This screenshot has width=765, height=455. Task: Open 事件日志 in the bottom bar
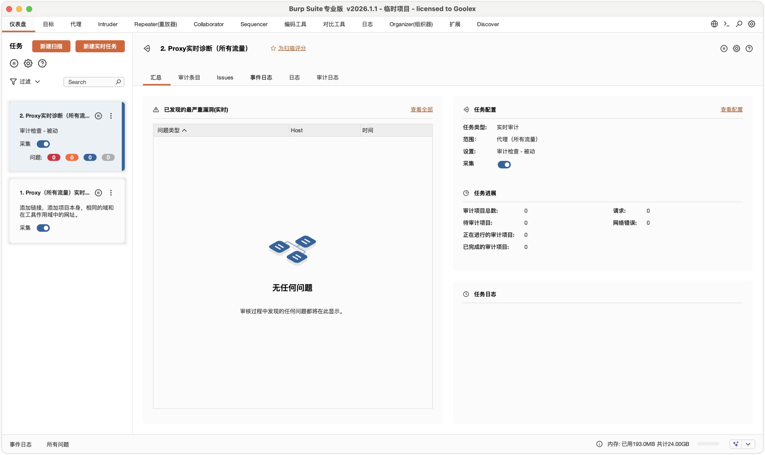tap(21, 444)
